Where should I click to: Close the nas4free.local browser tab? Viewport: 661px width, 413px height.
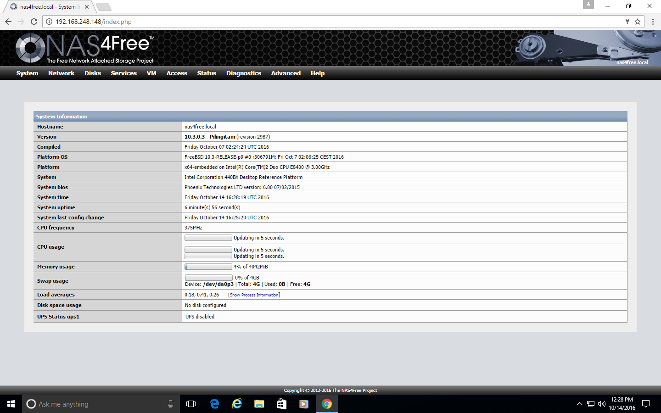[87, 7]
